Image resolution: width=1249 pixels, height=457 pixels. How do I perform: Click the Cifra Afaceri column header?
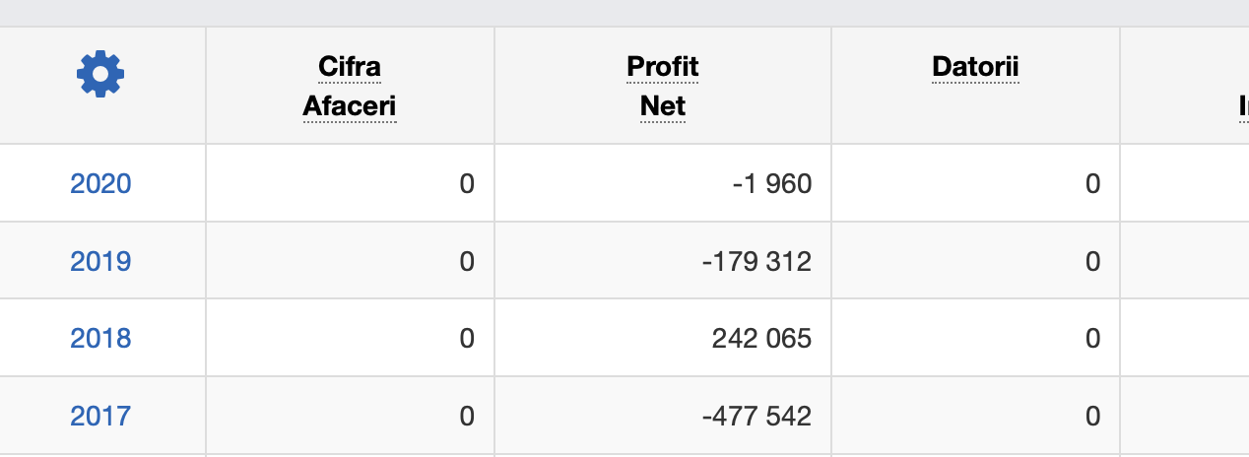pos(350,86)
